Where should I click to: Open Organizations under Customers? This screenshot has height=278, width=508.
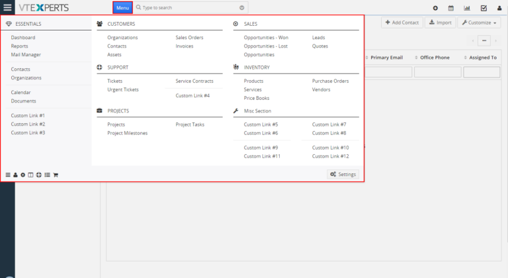point(122,38)
